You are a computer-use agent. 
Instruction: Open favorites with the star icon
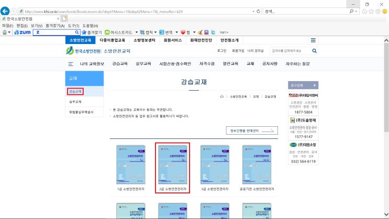click(x=371, y=12)
